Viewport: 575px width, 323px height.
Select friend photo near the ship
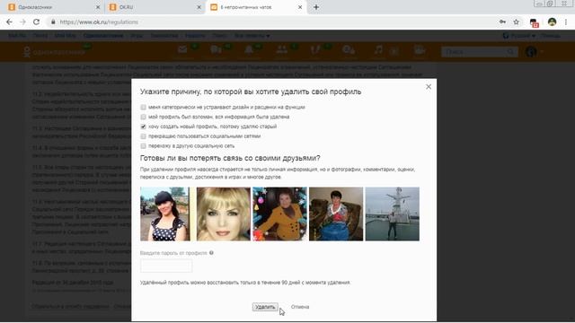[x=393, y=214]
